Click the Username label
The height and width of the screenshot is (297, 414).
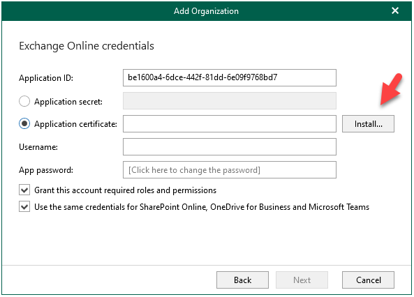[38, 147]
